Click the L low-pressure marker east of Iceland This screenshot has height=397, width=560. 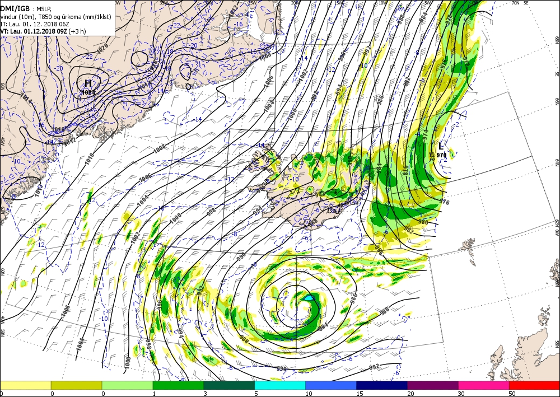441,146
